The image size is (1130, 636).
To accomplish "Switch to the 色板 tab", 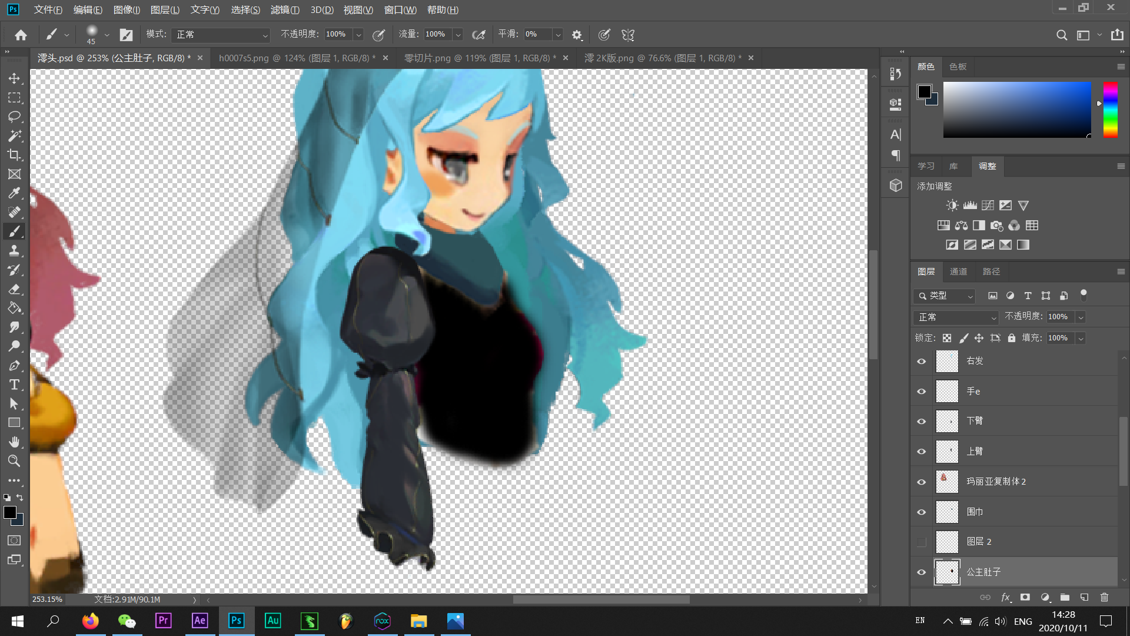I will 958,67.
